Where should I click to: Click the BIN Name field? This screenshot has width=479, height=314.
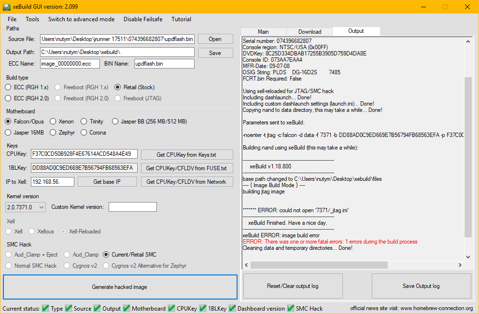coord(164,64)
